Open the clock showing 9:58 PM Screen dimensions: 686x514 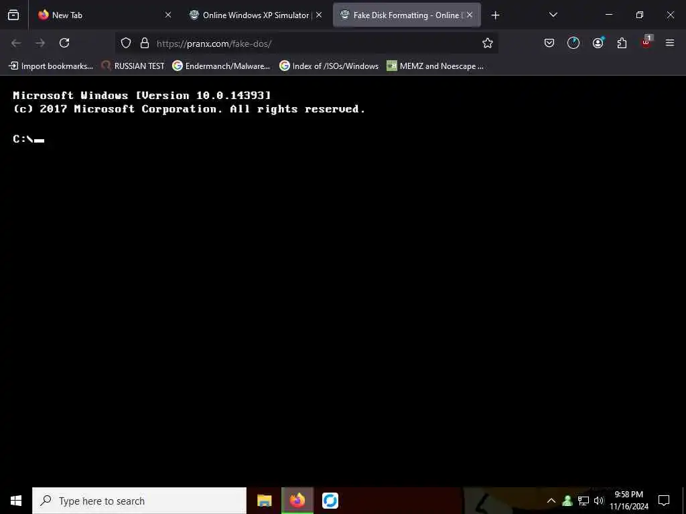coord(628,501)
